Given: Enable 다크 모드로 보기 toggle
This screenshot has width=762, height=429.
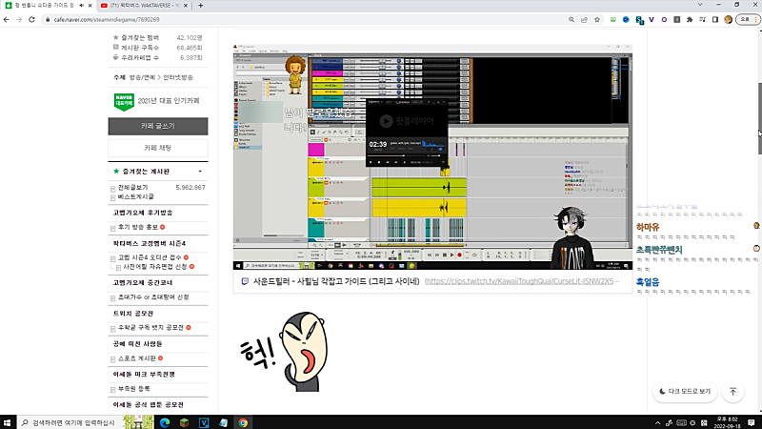Looking at the screenshot, I should (685, 391).
